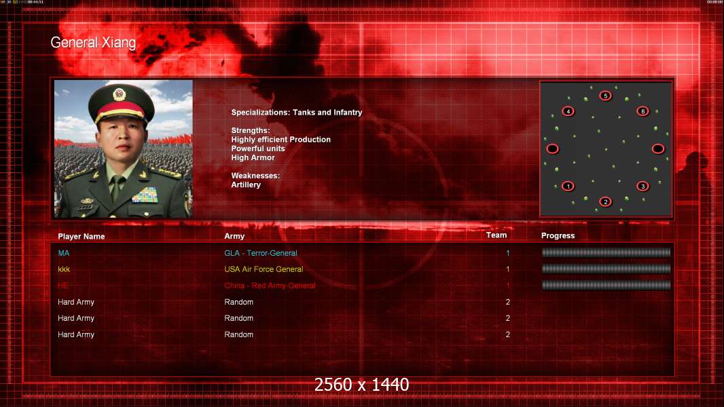
Task: Click the Weaknesses: heading
Action: click(255, 176)
